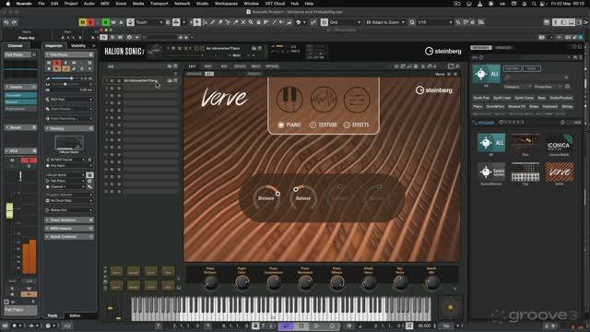Select the Split scissors tool

pos(228,22)
